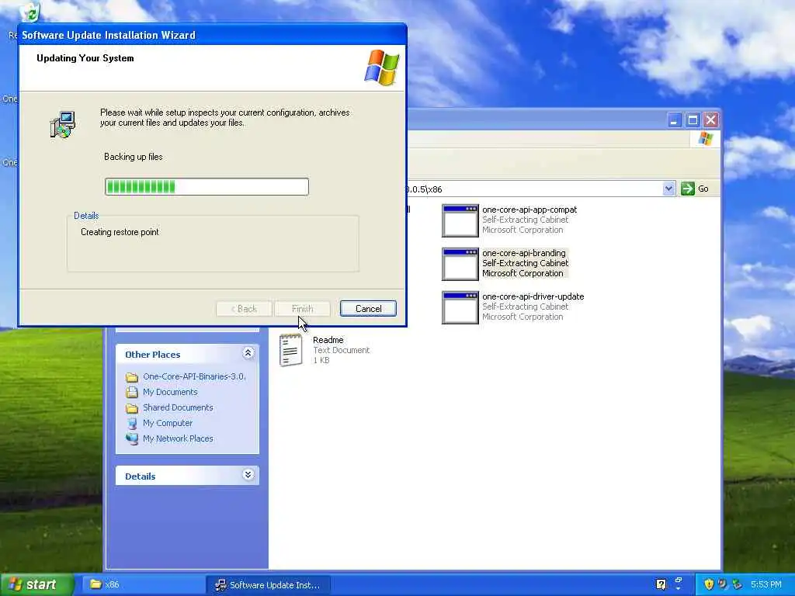Screen dimensions: 795x596
Task: Select the one-core-api-driver-update cabinet icon
Action: [x=460, y=307]
